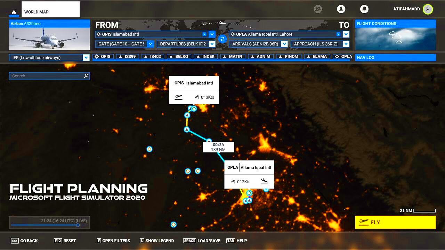The height and width of the screenshot is (250, 445).
Task: Open the NAV LOG
Action: [x=395, y=58]
